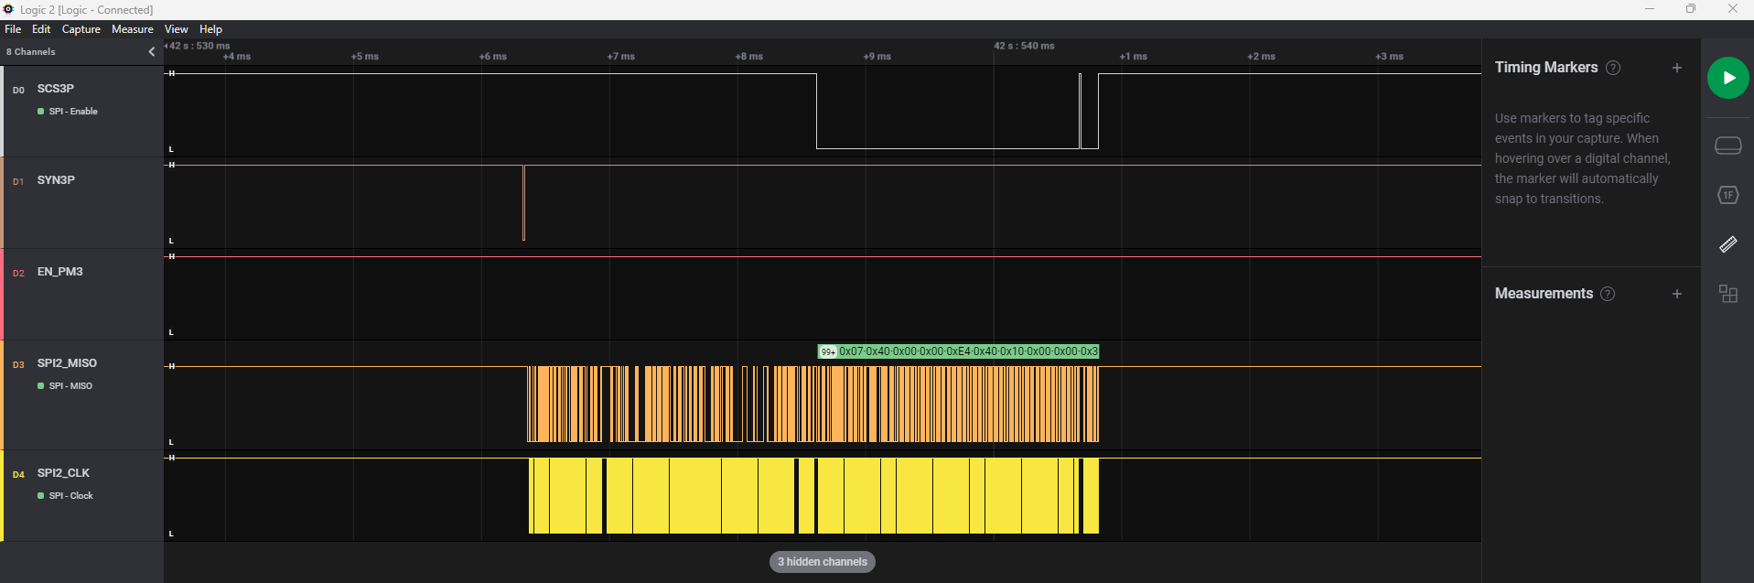This screenshot has width=1754, height=583.
Task: Open the File menu
Action: (x=13, y=29)
